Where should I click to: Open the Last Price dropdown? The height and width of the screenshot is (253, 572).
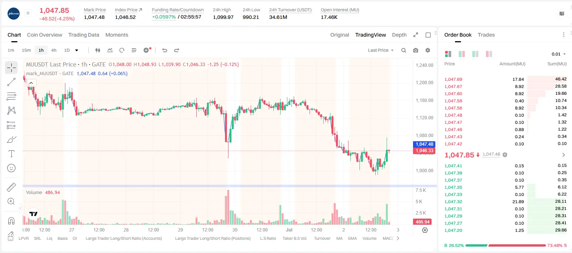(381, 50)
